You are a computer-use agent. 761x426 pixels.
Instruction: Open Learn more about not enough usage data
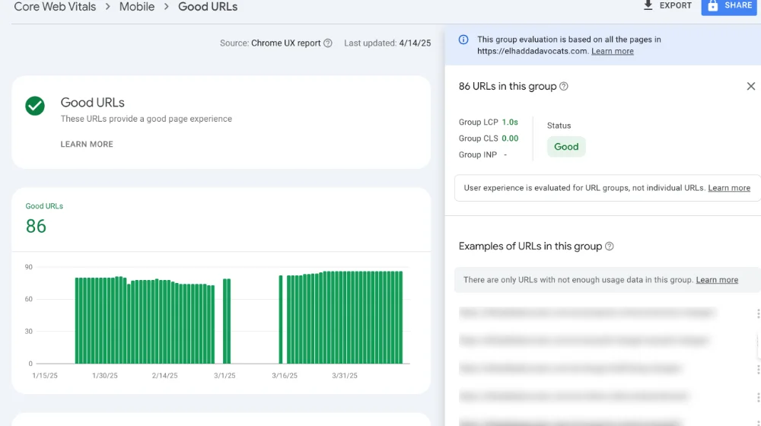(x=717, y=280)
